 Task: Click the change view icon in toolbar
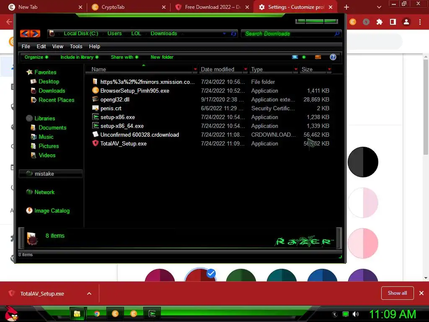[x=295, y=57]
